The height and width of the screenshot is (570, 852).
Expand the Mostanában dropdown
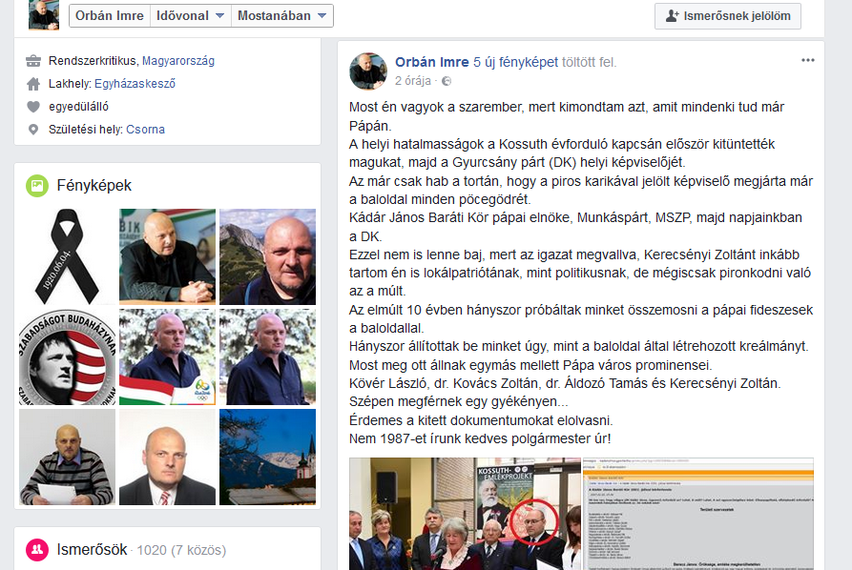tap(282, 16)
